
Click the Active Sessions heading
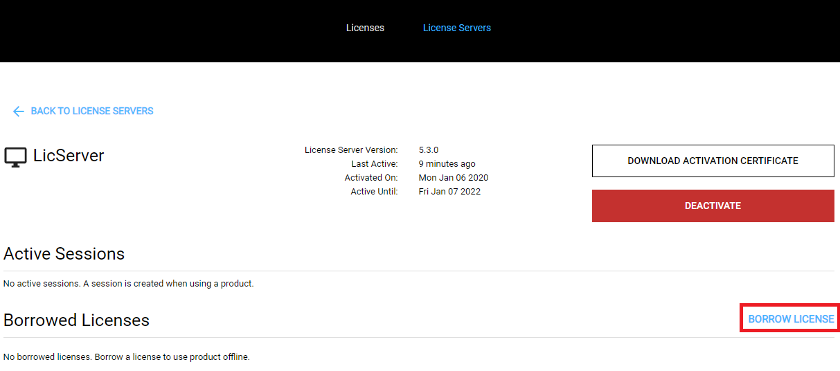tap(64, 254)
